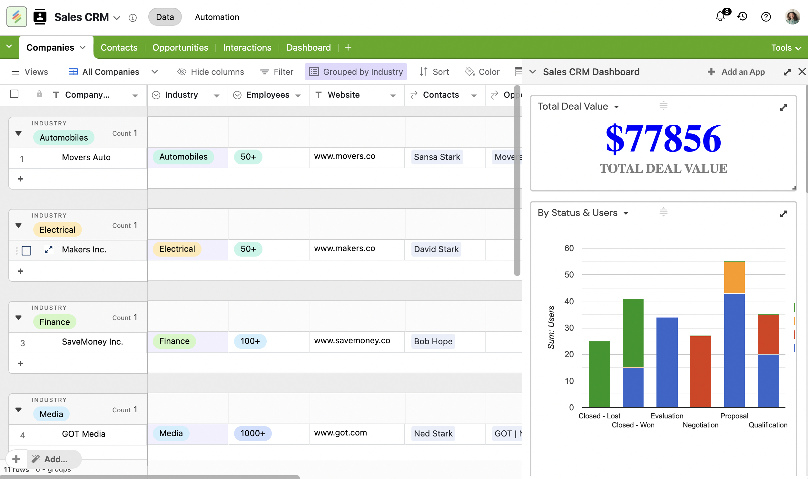The height and width of the screenshot is (479, 808).
Task: Click the plus icon to add table
Action: (348, 47)
